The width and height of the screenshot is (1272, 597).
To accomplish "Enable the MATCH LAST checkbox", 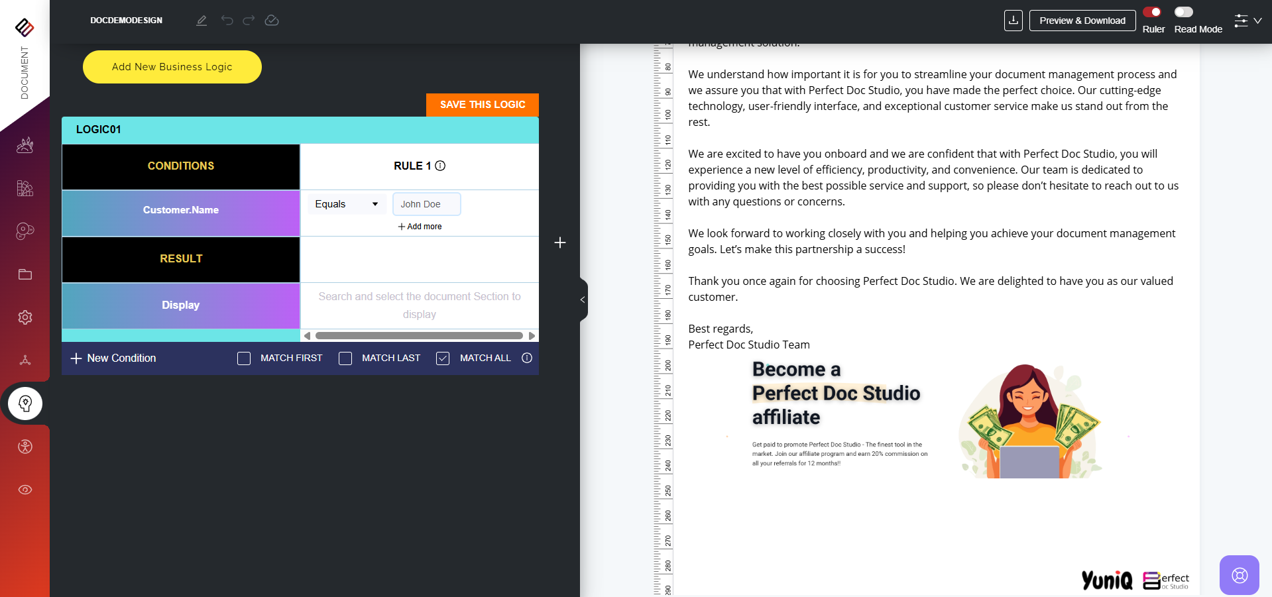I will [x=345, y=358].
